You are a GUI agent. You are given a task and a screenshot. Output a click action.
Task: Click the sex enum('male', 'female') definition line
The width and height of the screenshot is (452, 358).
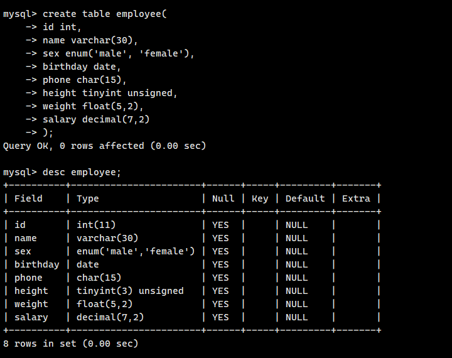(x=119, y=53)
